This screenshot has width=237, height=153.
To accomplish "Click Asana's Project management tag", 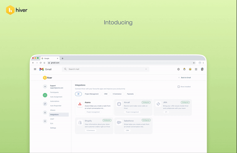I will (93, 112).
